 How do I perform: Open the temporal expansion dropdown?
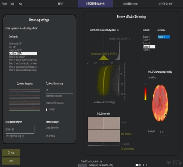pos(54,96)
